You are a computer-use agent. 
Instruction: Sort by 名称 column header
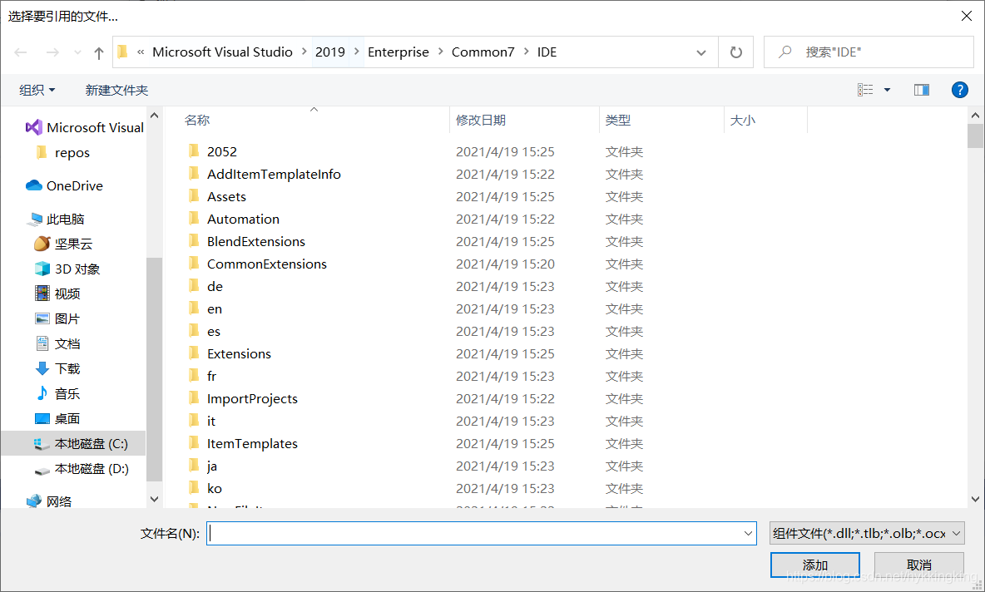click(x=197, y=120)
